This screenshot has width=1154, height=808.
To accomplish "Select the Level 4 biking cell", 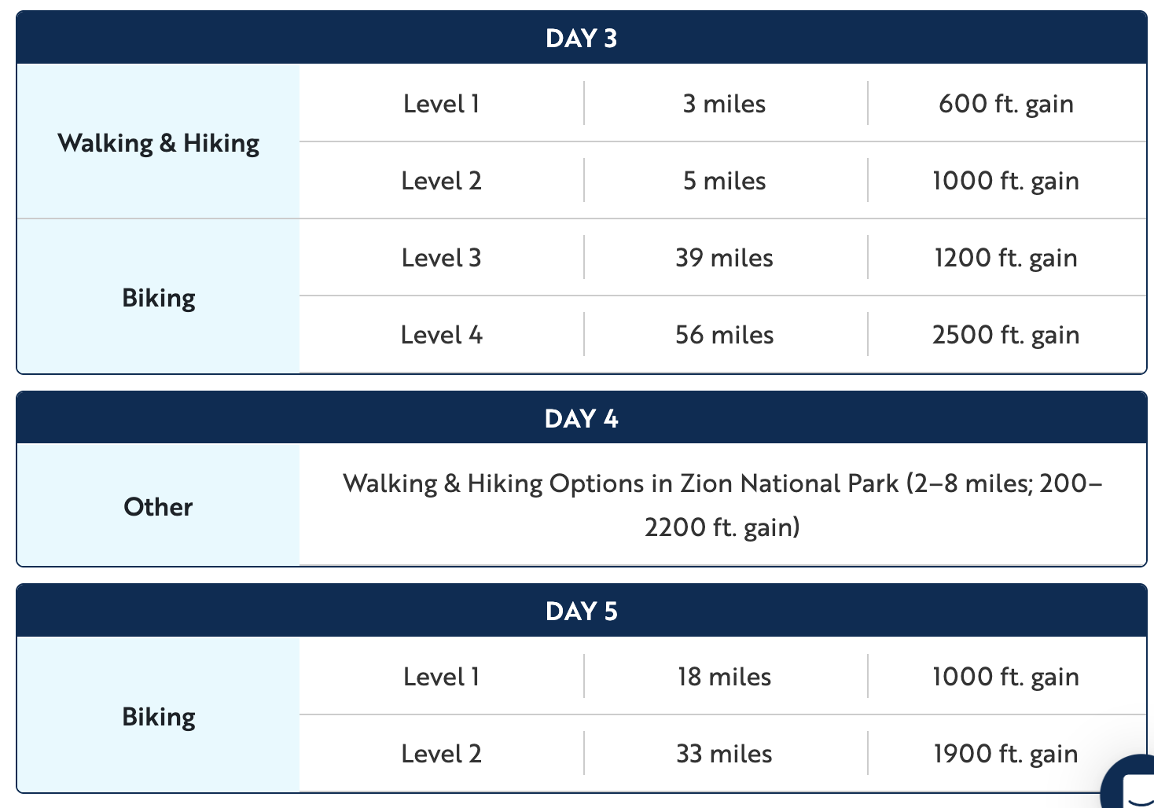I will (x=441, y=335).
